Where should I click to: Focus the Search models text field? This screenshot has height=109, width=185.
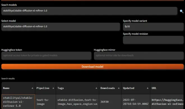coord(89,11)
